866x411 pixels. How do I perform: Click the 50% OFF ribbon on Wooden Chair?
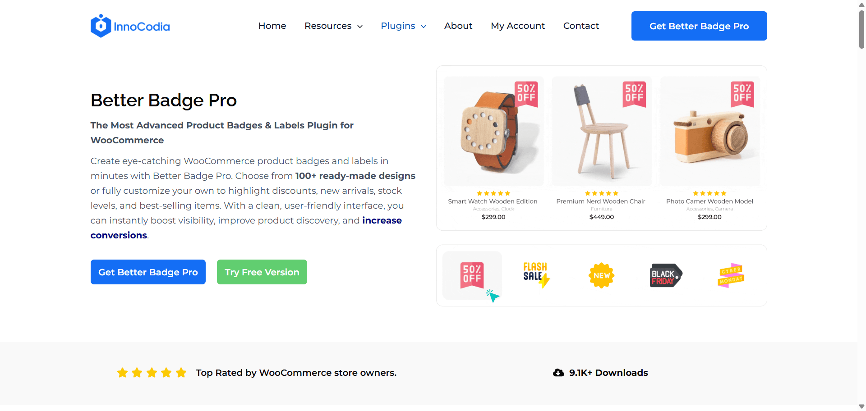[x=634, y=94]
